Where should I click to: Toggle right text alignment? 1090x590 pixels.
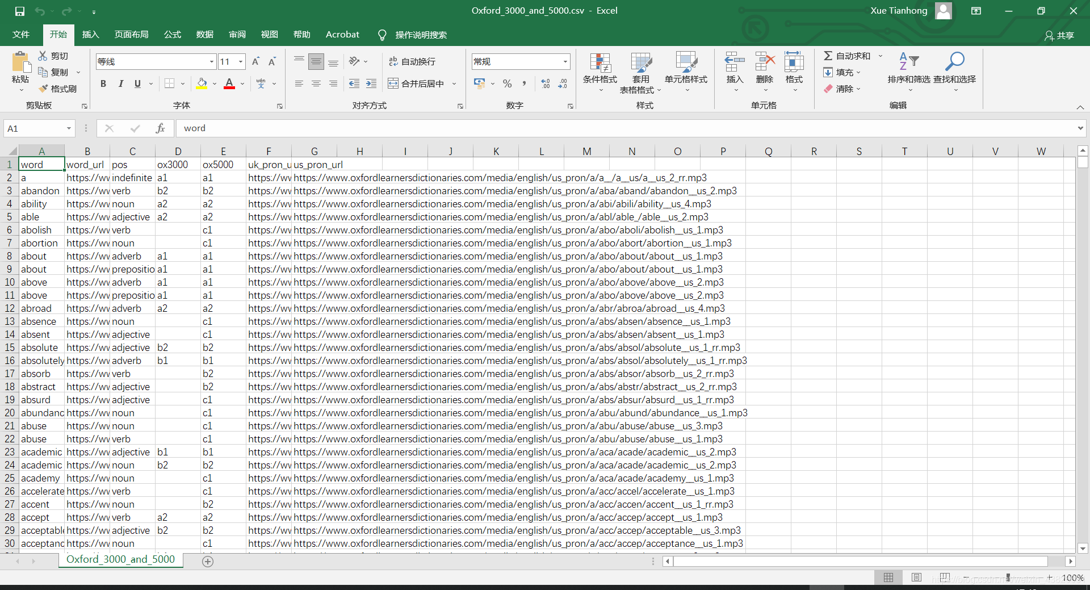point(333,83)
